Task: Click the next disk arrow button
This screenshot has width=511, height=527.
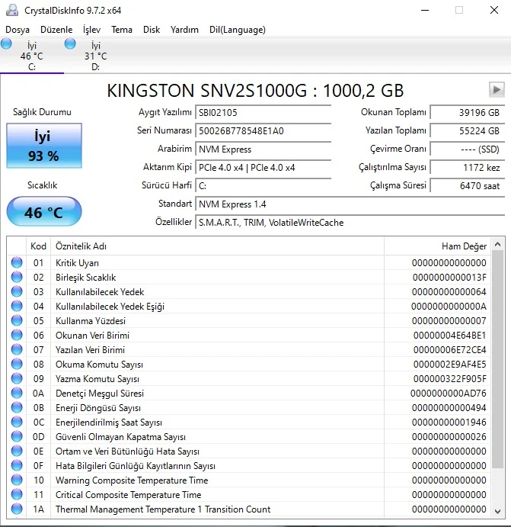Action: tap(497, 90)
